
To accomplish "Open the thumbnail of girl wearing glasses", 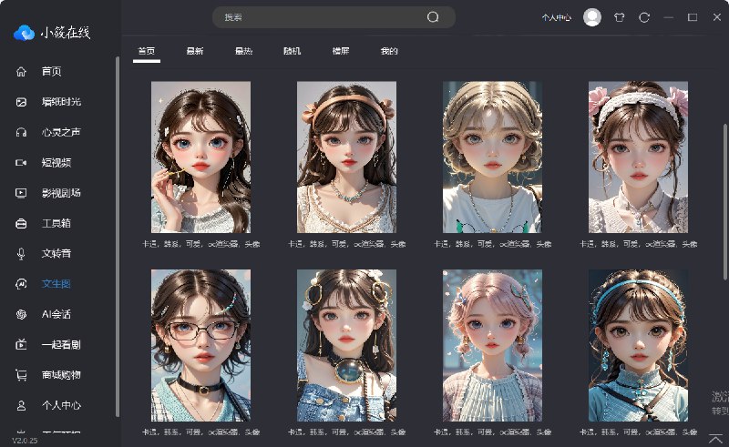I will click(200, 345).
